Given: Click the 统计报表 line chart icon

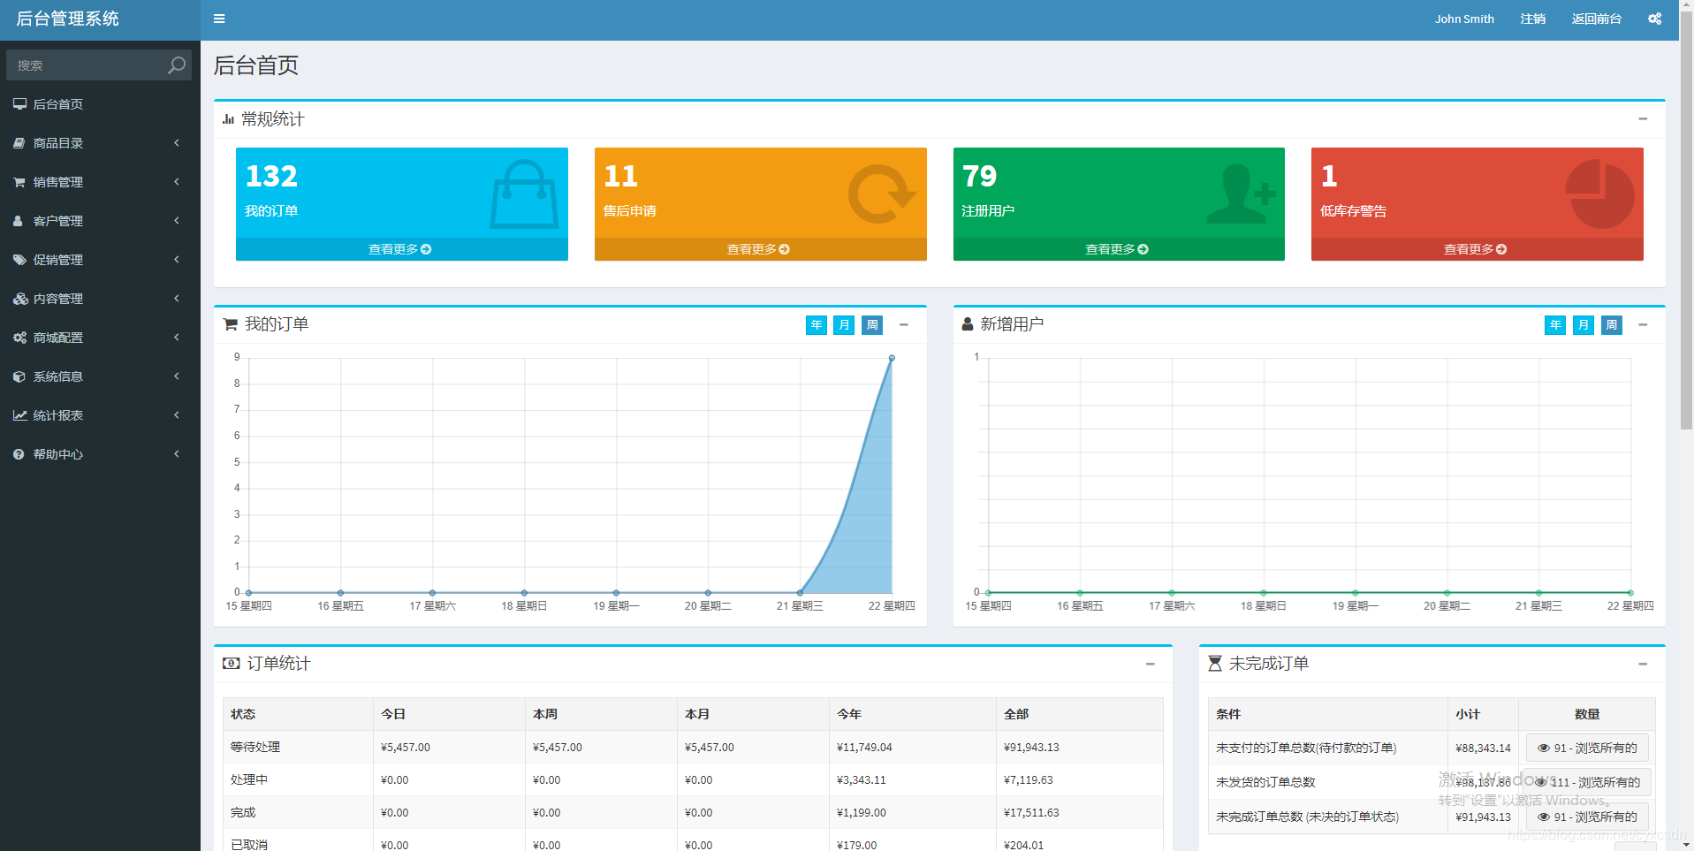Looking at the screenshot, I should click(19, 414).
